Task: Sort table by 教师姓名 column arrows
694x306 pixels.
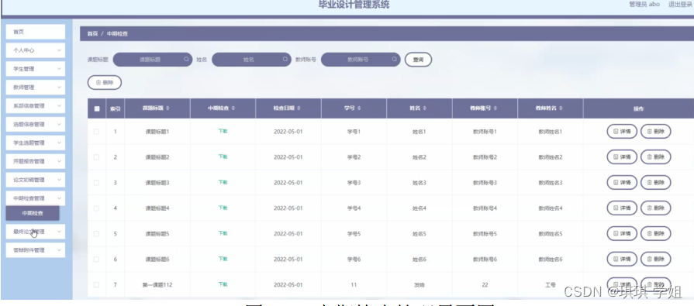Action: tap(561, 108)
